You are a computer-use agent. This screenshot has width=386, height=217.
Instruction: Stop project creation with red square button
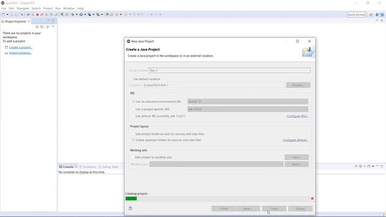(312, 198)
